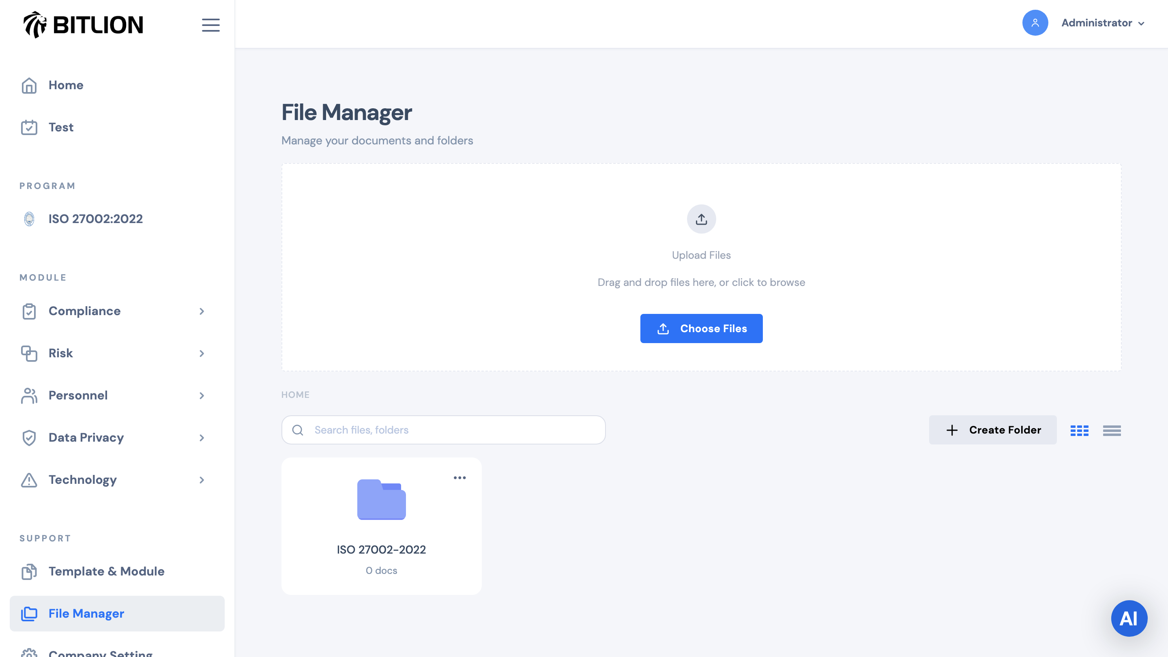Go to Home in sidebar
The image size is (1168, 657).
117,85
